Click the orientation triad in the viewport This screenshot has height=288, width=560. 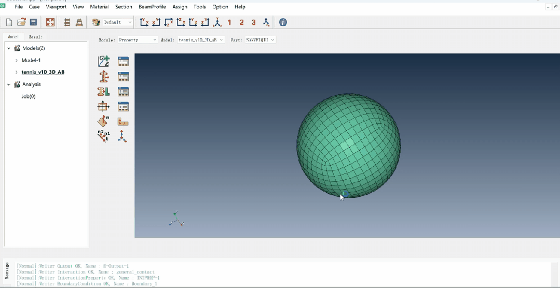pyautogui.click(x=176, y=219)
